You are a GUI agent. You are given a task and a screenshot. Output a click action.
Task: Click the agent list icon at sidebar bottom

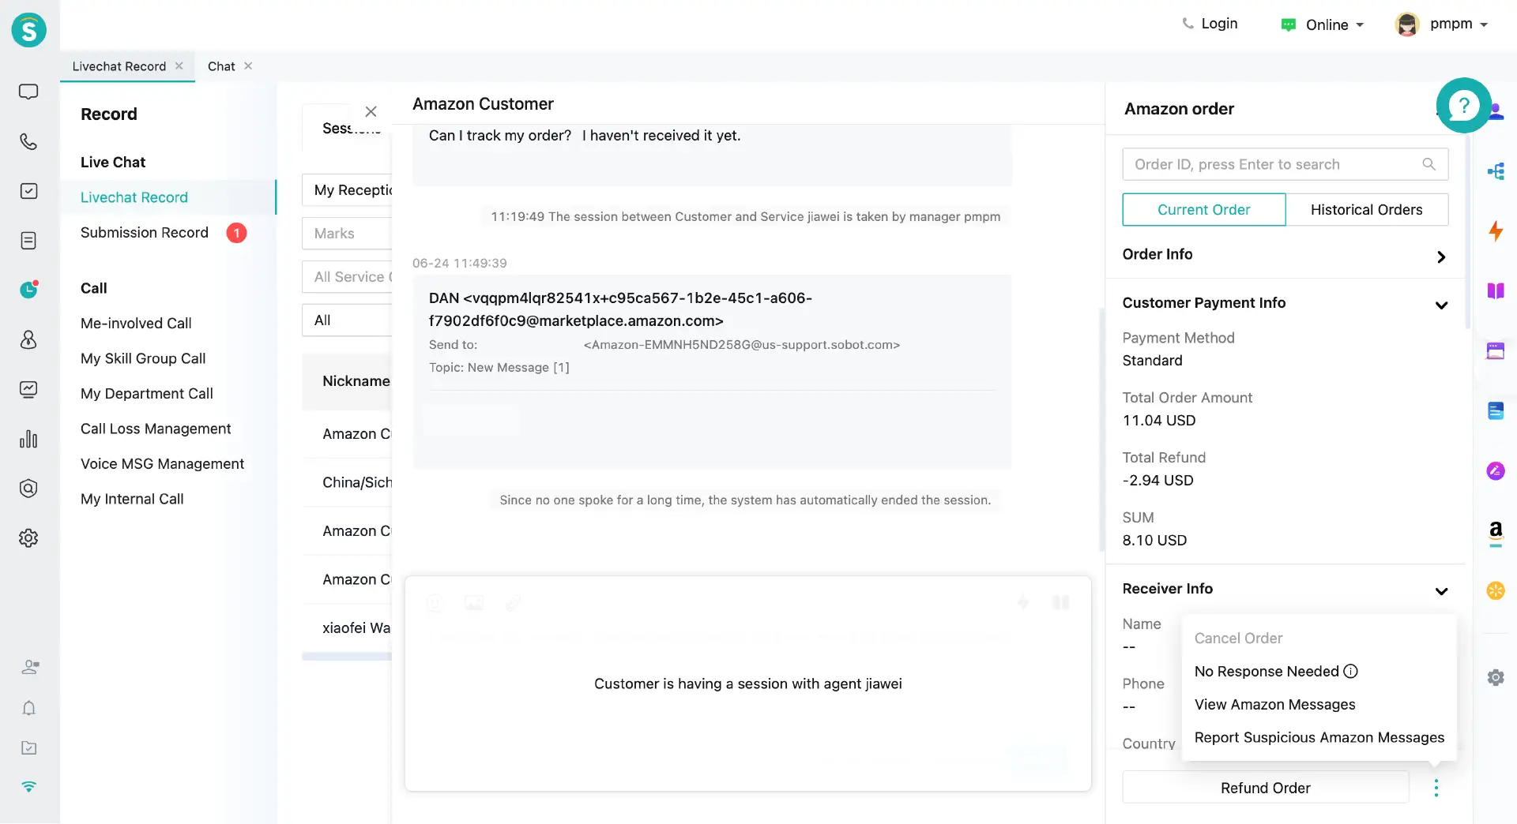coord(30,667)
